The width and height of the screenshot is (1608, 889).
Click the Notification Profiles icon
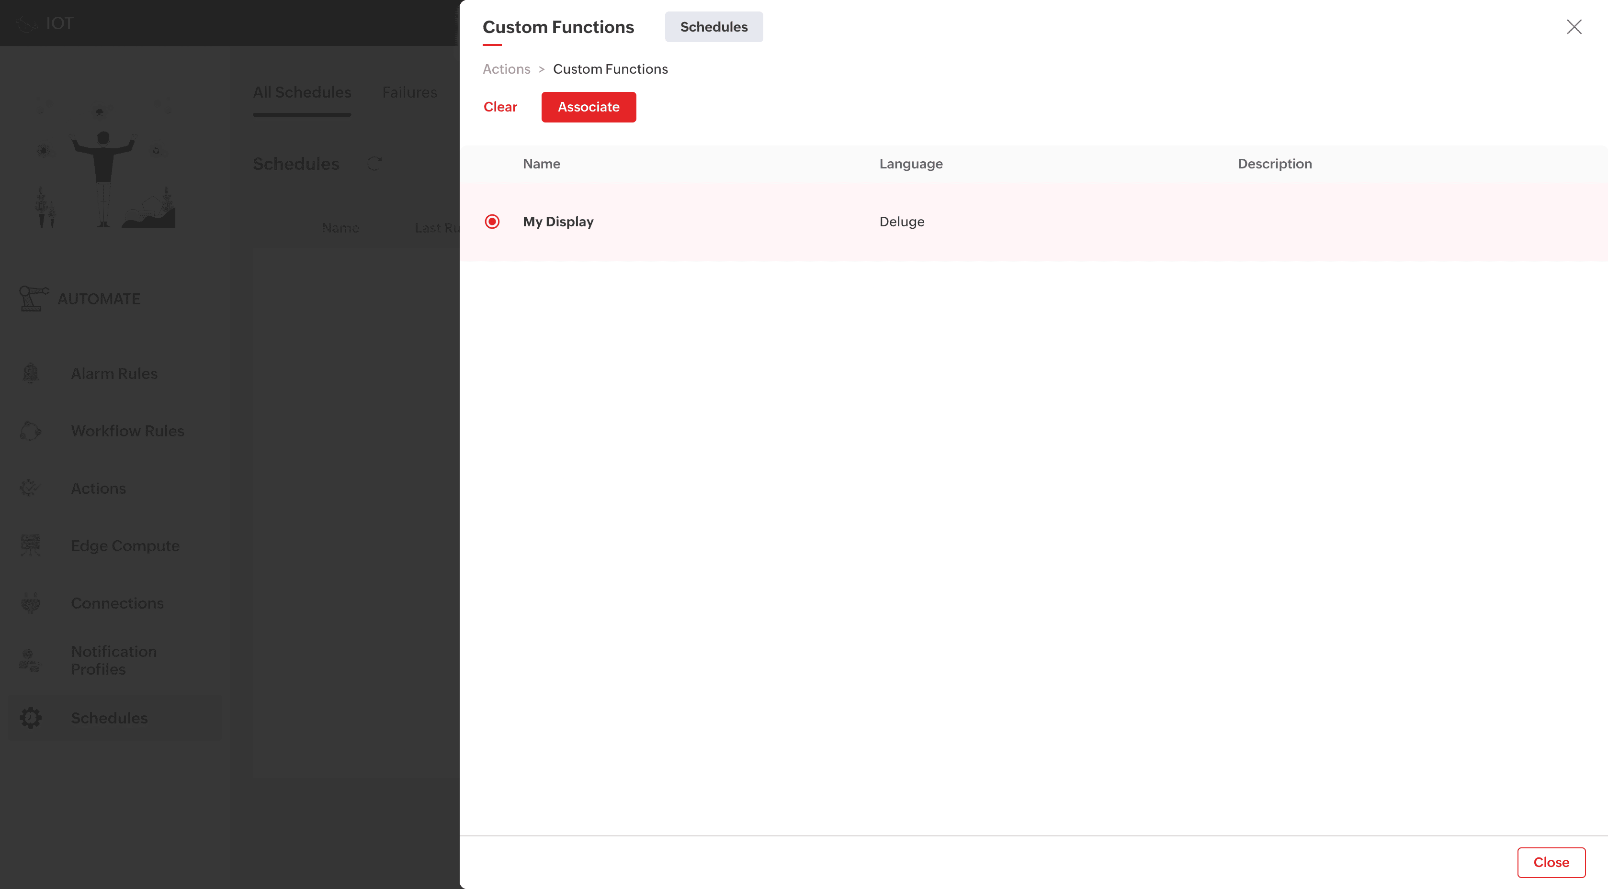click(x=29, y=660)
